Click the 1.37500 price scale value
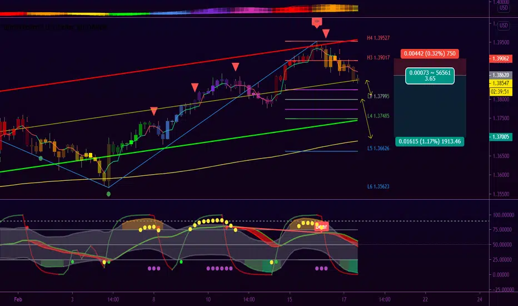 coord(501,118)
